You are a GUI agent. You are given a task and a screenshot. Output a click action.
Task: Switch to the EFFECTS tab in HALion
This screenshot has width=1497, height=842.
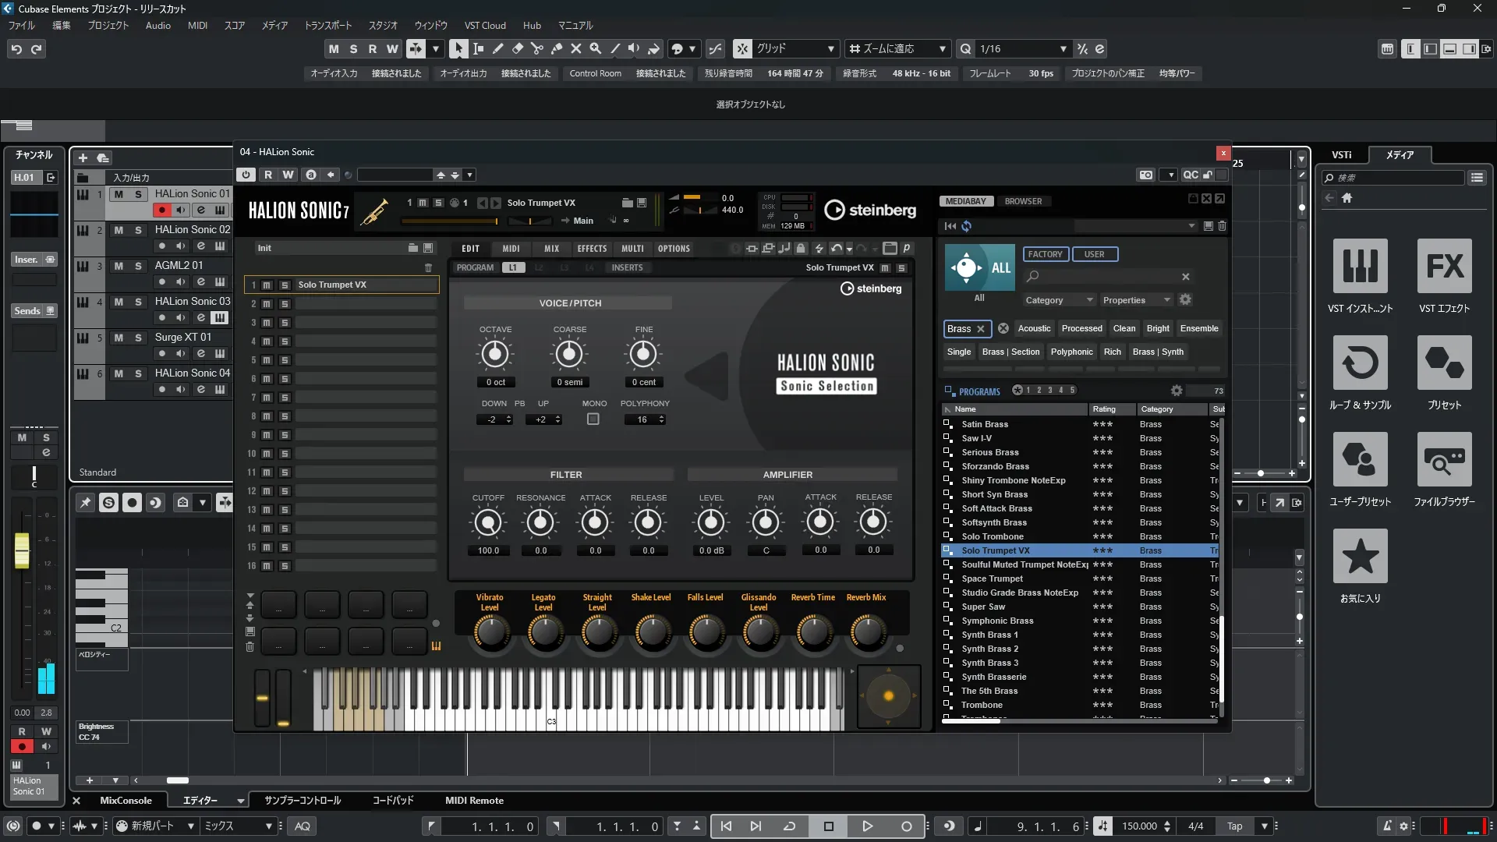click(x=592, y=249)
